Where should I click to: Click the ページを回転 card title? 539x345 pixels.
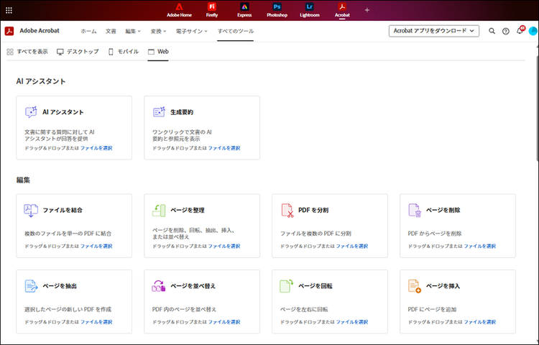pyautogui.click(x=315, y=286)
